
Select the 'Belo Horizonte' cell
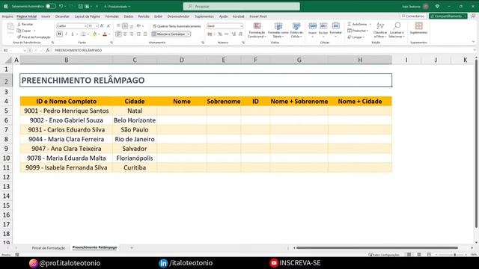point(135,120)
